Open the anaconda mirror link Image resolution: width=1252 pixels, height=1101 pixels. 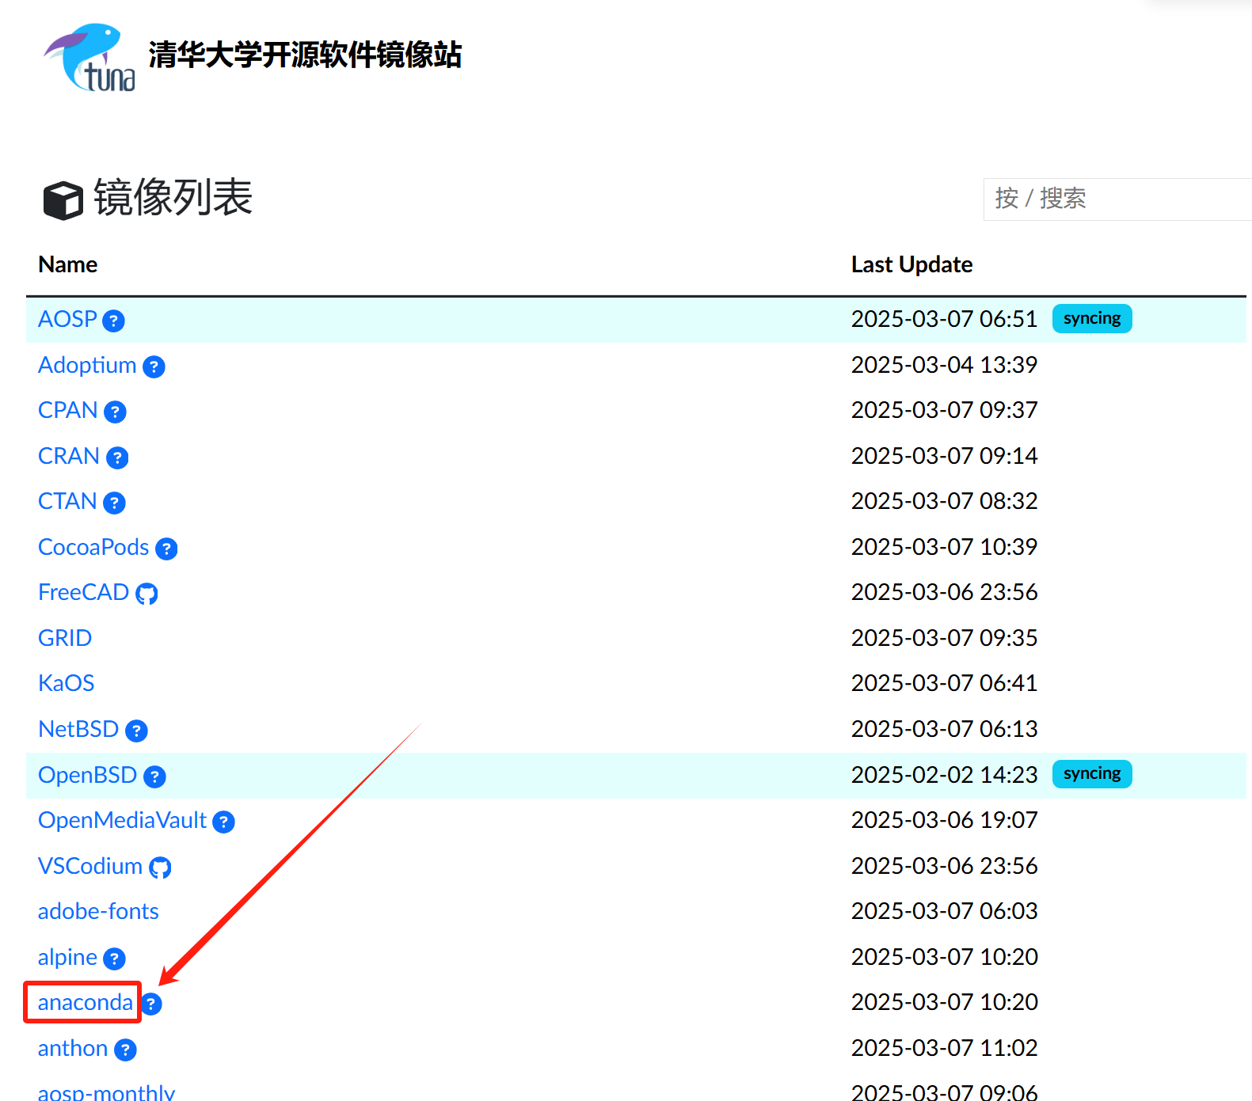pyautogui.click(x=86, y=1002)
